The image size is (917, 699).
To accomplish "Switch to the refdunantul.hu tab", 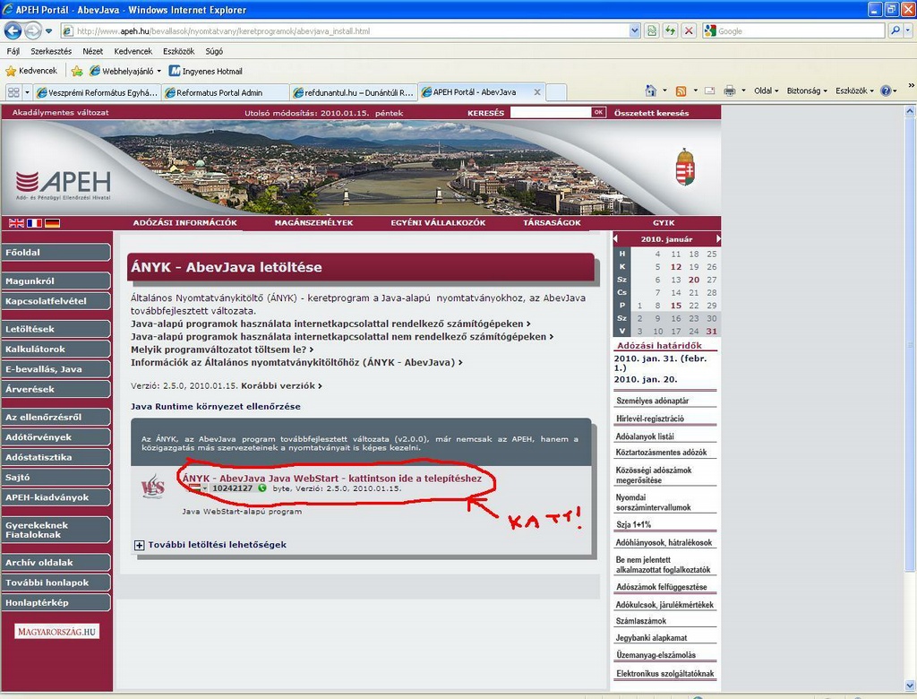I will tap(353, 92).
